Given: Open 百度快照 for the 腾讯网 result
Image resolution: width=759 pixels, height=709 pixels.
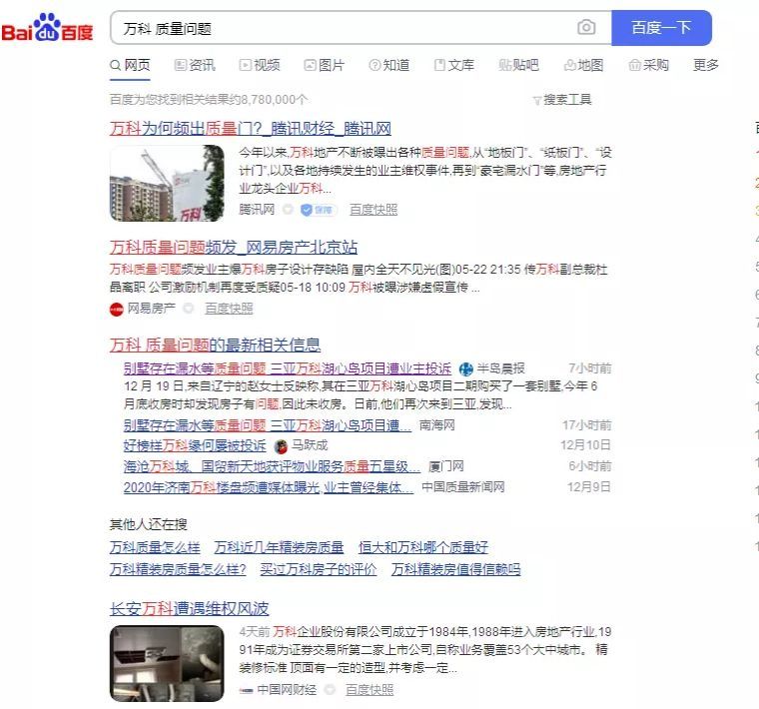Looking at the screenshot, I should pos(374,210).
